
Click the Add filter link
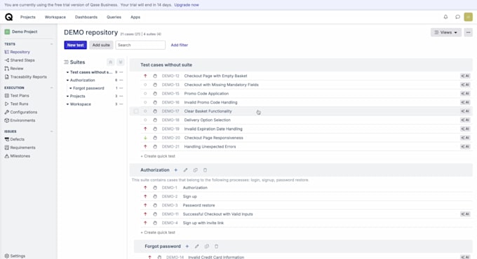(x=179, y=45)
